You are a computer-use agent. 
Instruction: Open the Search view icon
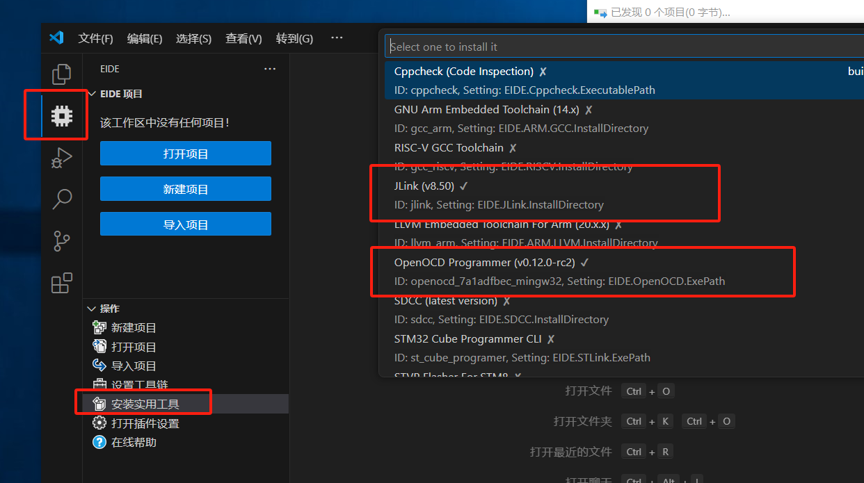tap(62, 199)
